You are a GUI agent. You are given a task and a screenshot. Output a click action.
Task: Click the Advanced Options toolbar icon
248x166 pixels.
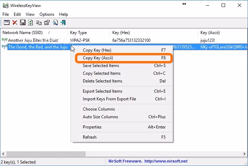tap(6, 22)
